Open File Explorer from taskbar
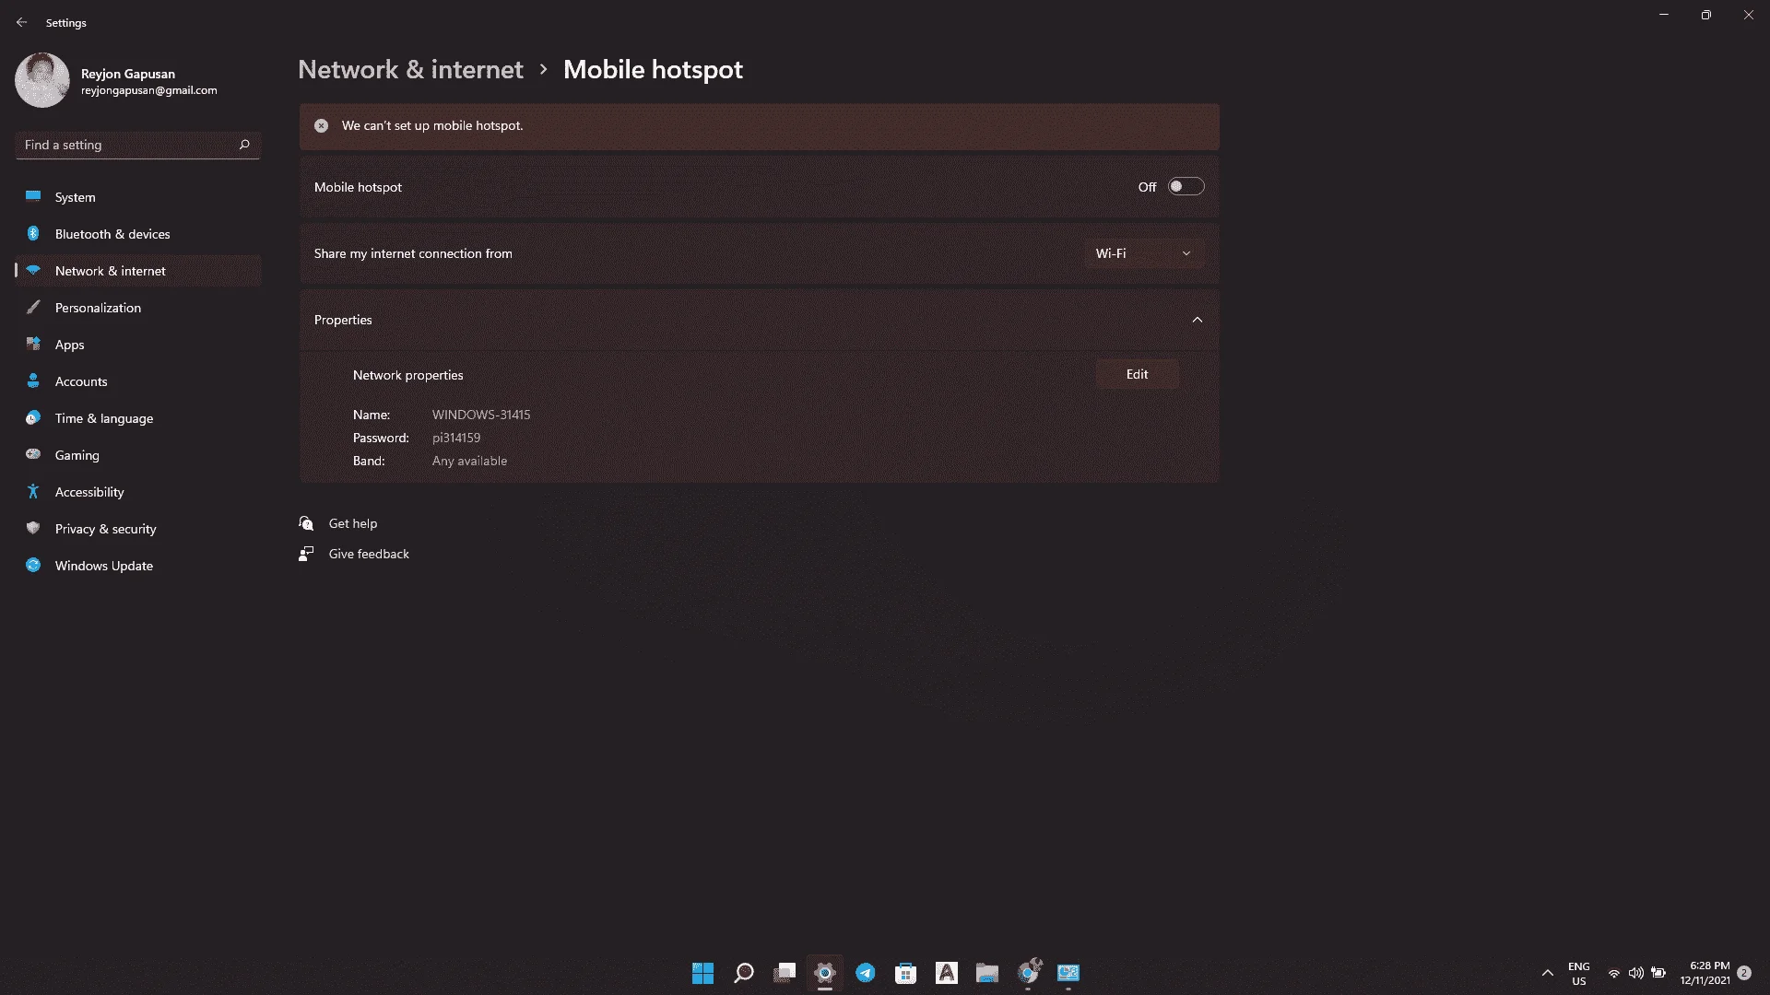This screenshot has width=1770, height=995. 987,973
